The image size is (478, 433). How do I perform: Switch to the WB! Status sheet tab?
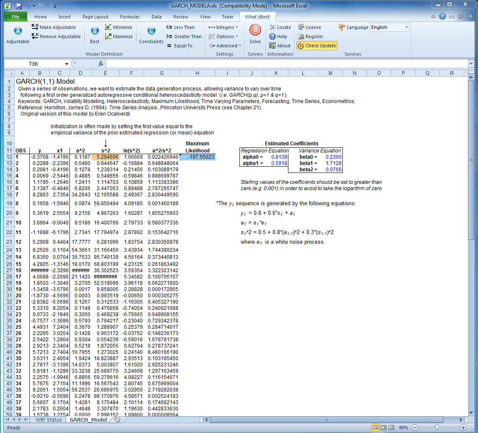(49, 420)
